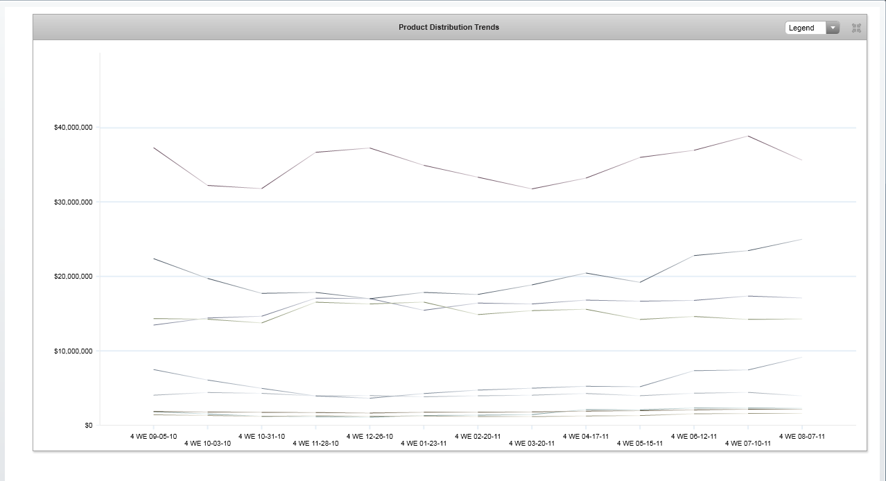Select the 4 WE 04-17-11 axis label
The height and width of the screenshot is (481, 886).
[x=586, y=437]
